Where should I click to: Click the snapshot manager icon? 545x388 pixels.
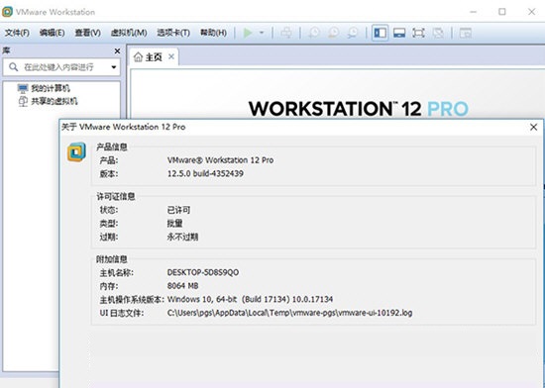coord(353,33)
